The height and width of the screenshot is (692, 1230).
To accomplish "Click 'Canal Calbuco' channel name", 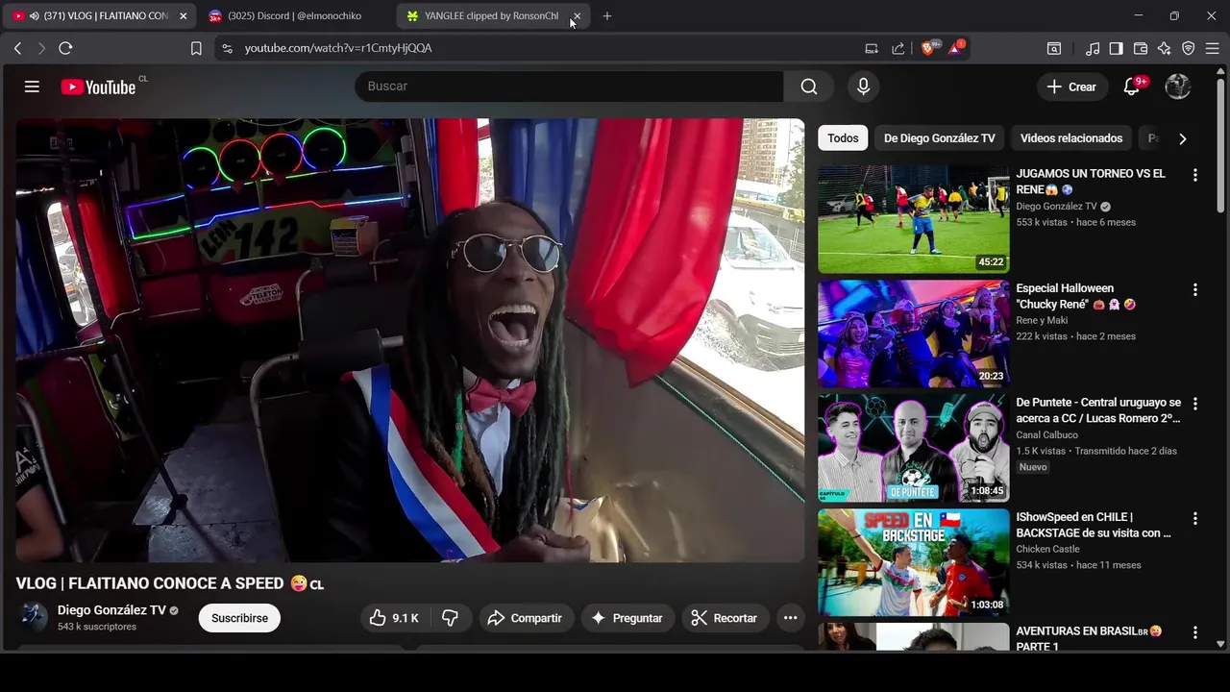I will coord(1046,434).
